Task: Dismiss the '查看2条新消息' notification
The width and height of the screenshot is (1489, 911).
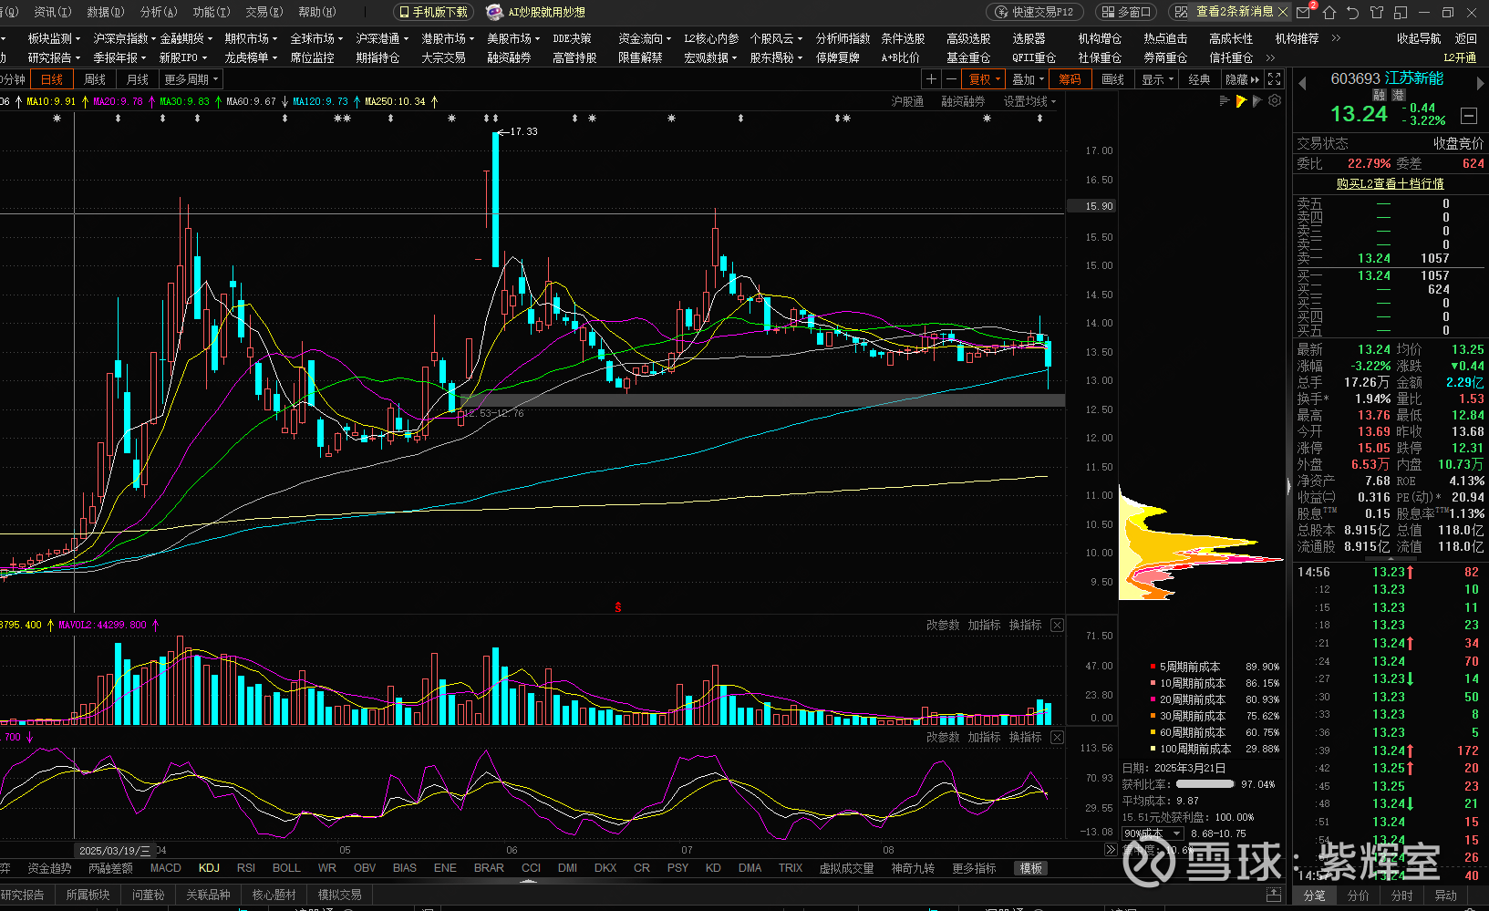Action: pos(1283,12)
